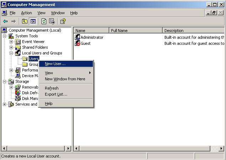Click the Disk Management icon

18,98
